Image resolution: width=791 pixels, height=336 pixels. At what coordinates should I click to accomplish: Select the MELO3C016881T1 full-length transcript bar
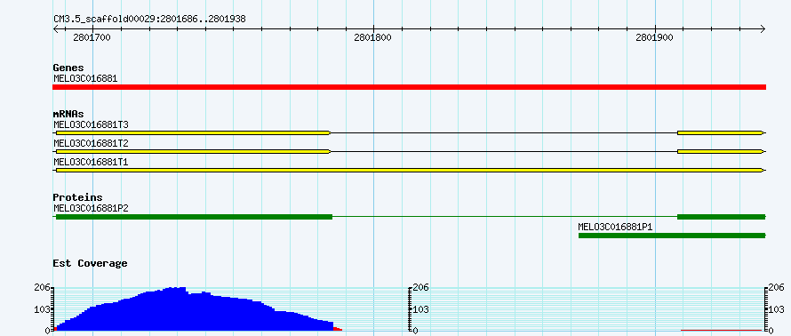(410, 171)
